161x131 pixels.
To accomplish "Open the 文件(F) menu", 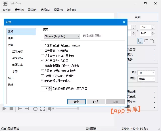I will (x=7, y=10).
